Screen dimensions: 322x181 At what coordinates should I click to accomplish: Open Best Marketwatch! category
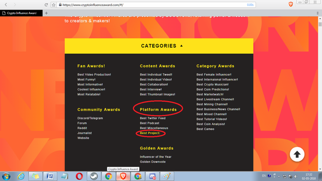click(x=210, y=95)
